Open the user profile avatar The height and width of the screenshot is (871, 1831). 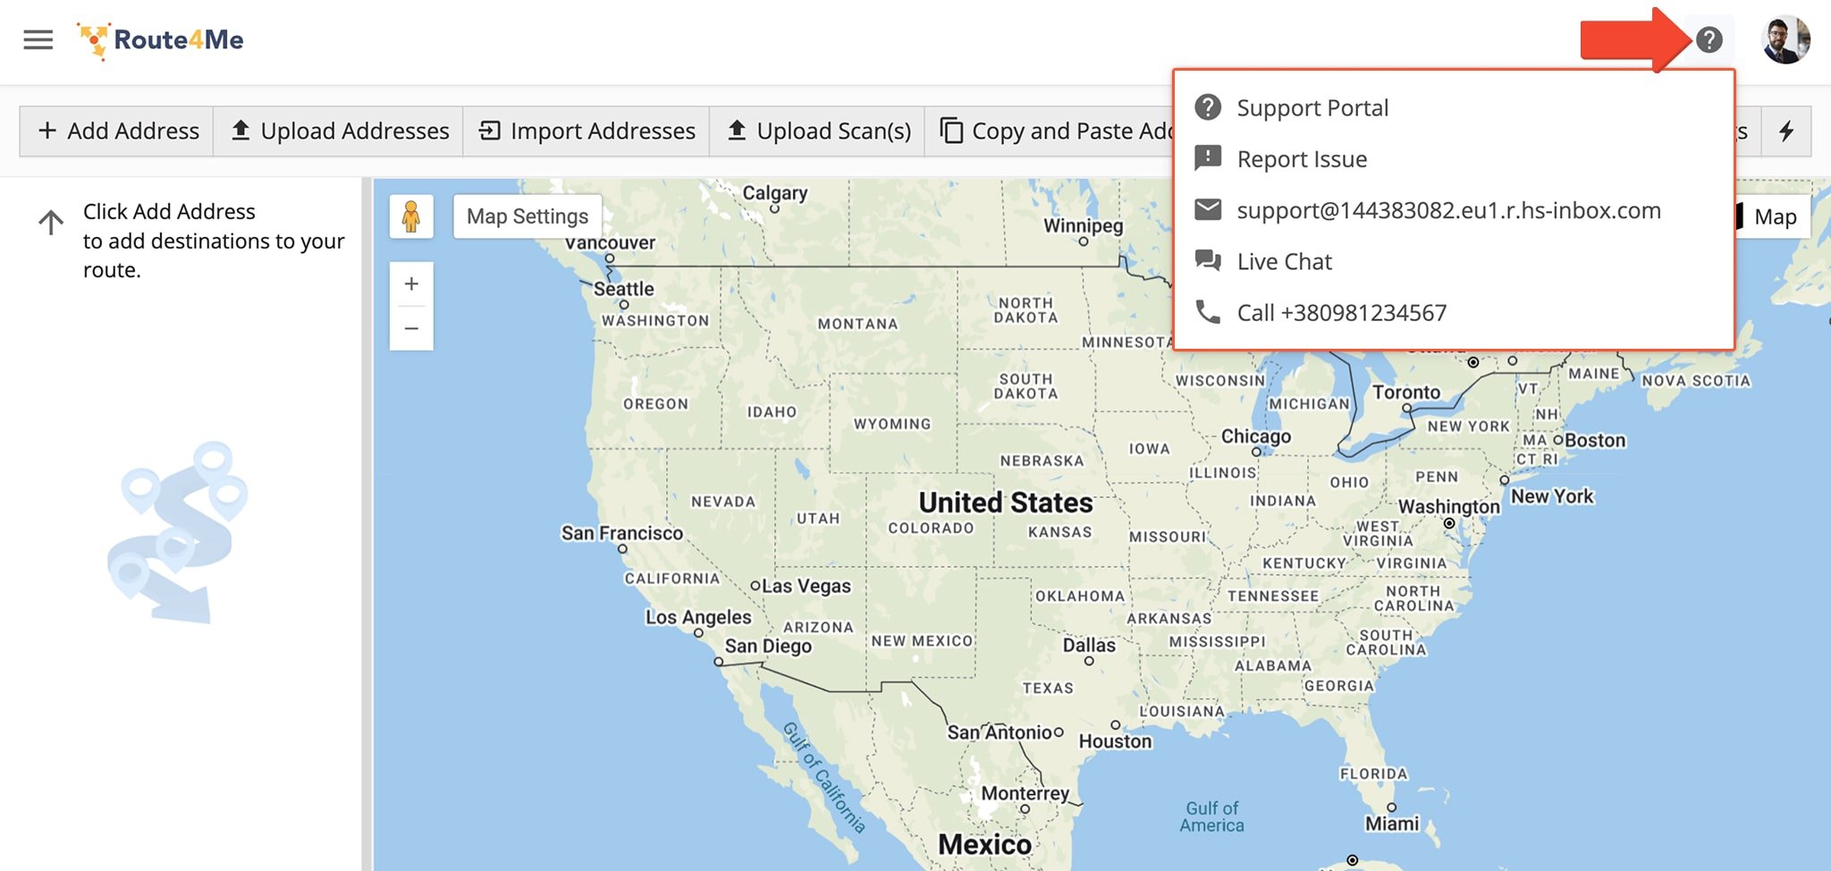point(1785,40)
